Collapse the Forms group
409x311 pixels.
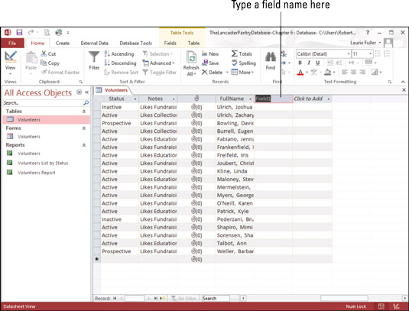84,128
